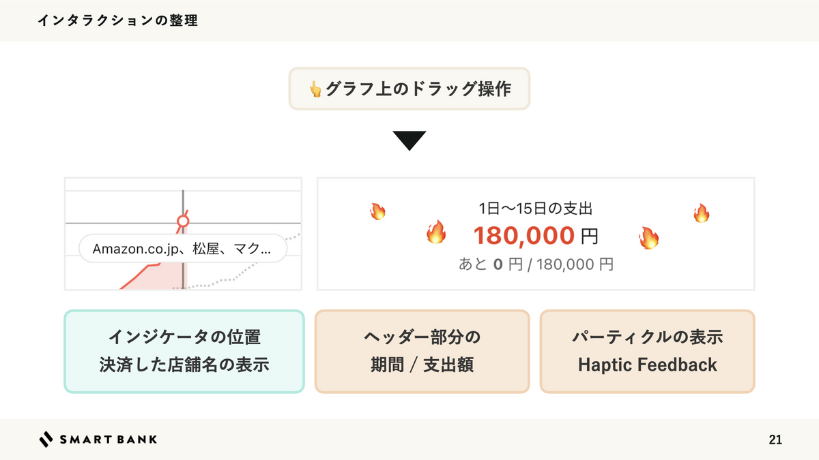Select the パーティクルの表示 Haptic Feedback box

[x=647, y=352]
